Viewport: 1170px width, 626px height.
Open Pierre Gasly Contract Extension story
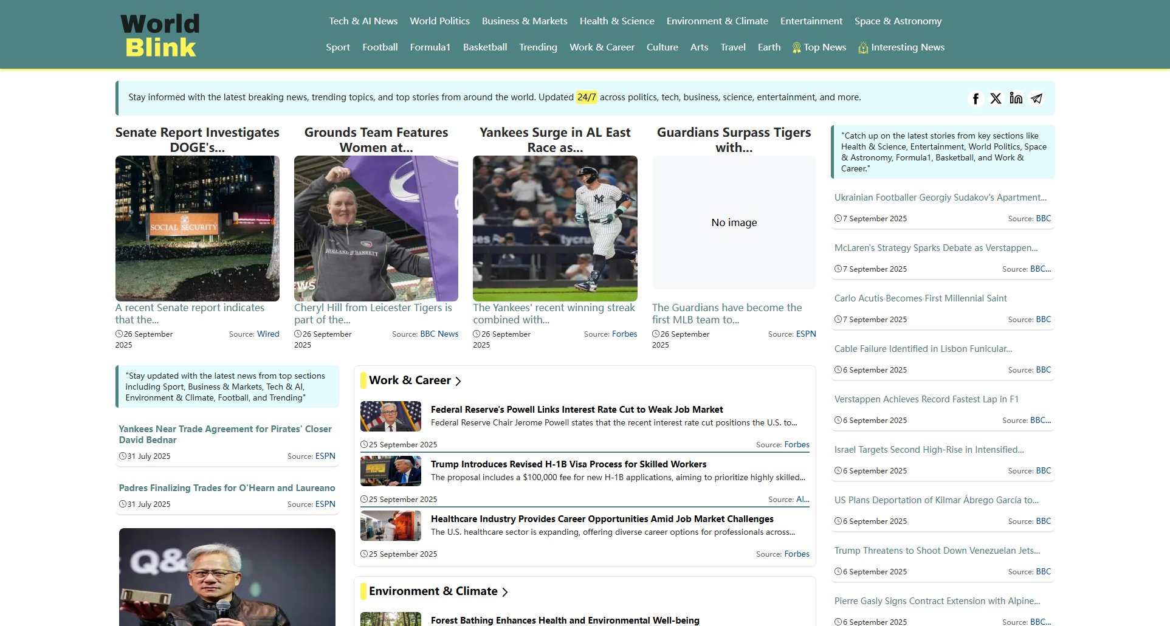937,601
